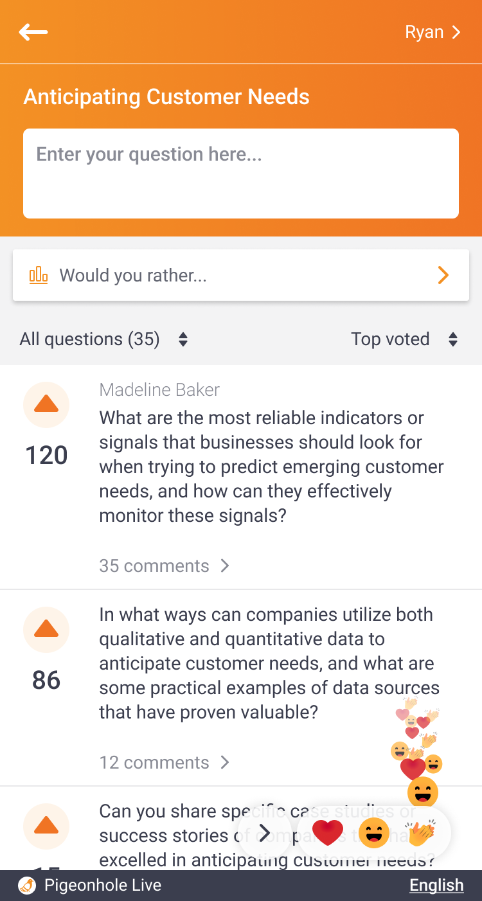Click the Madeline Baker question text
This screenshot has height=901, width=482.
(x=270, y=467)
